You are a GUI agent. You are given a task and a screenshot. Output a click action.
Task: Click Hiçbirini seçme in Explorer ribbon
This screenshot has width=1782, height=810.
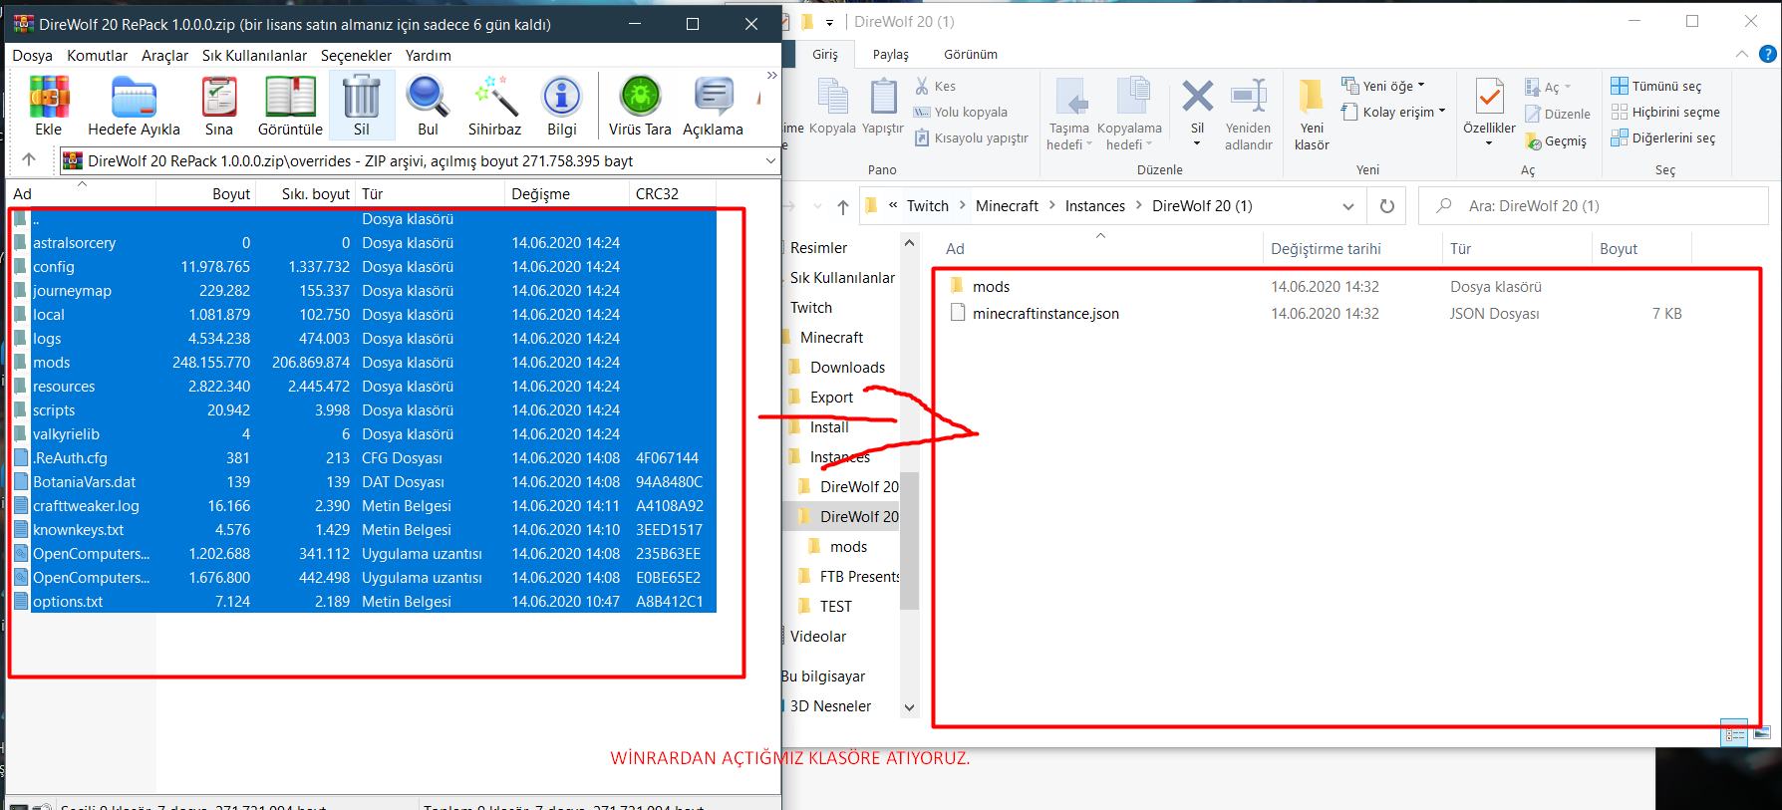[1665, 113]
